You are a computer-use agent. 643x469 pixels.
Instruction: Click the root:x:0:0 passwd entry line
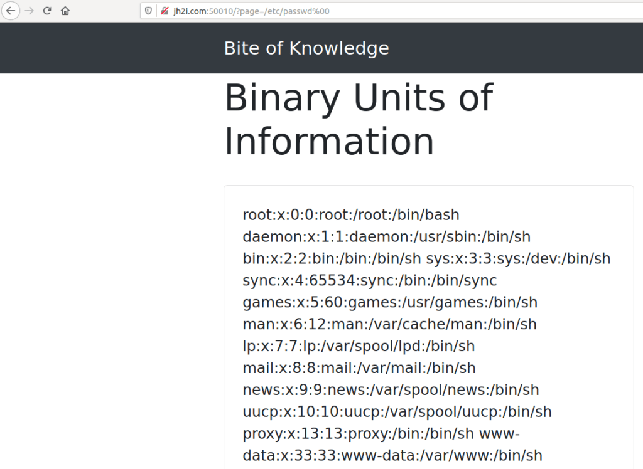pyautogui.click(x=351, y=215)
